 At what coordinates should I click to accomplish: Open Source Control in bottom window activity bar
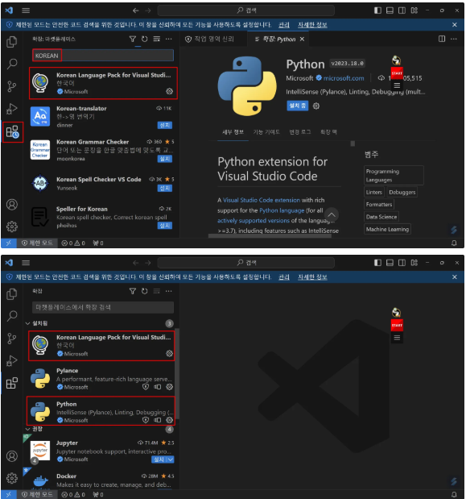pos(12,339)
